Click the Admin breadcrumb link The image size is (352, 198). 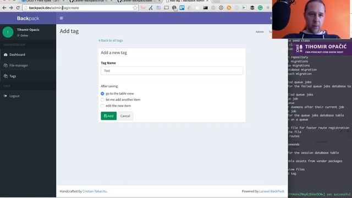tap(260, 32)
